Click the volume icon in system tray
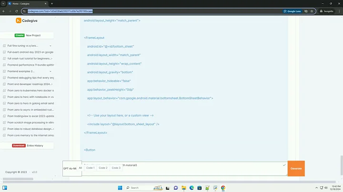343x192 pixels. (x=326, y=188)
